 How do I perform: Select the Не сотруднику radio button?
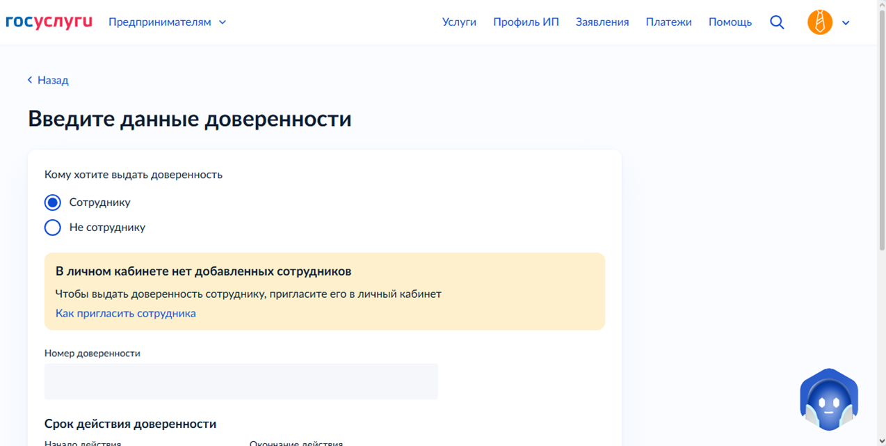[53, 228]
